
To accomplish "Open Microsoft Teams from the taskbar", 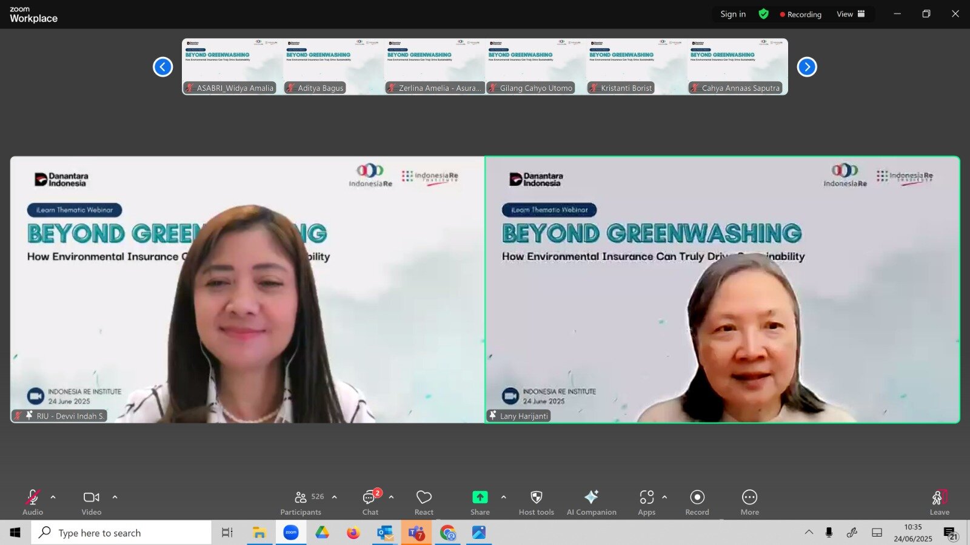I will pyautogui.click(x=416, y=533).
